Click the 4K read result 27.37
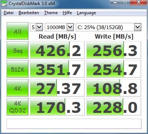 57,88
